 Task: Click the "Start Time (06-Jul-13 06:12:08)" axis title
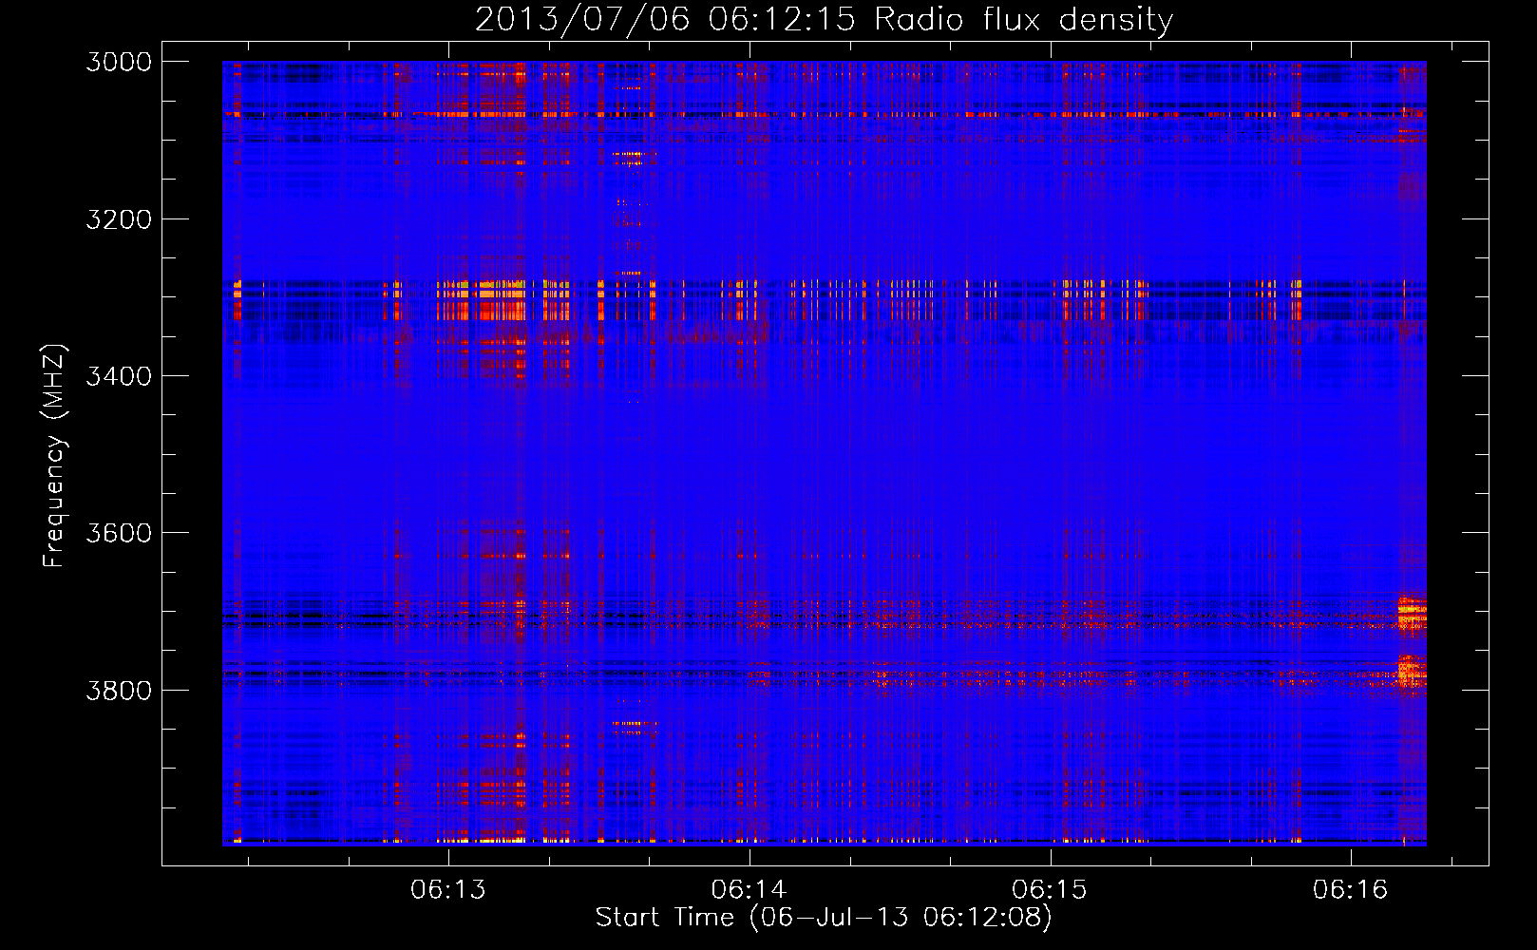824,918
